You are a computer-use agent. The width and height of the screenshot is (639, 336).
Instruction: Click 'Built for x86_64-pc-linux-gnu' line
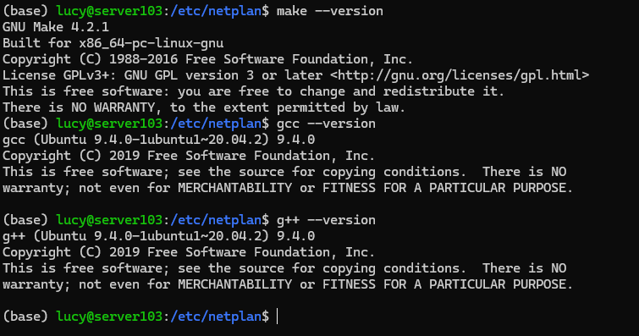[x=113, y=43]
